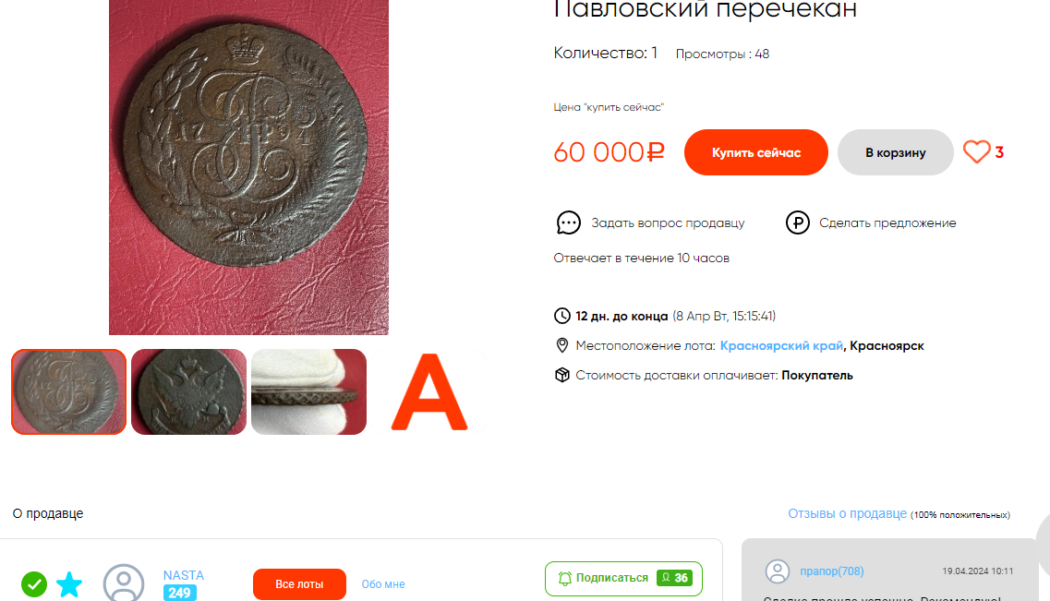The width and height of the screenshot is (1050, 601).
Task: Subscribe to seller with Подписаться button
Action: pos(623,578)
